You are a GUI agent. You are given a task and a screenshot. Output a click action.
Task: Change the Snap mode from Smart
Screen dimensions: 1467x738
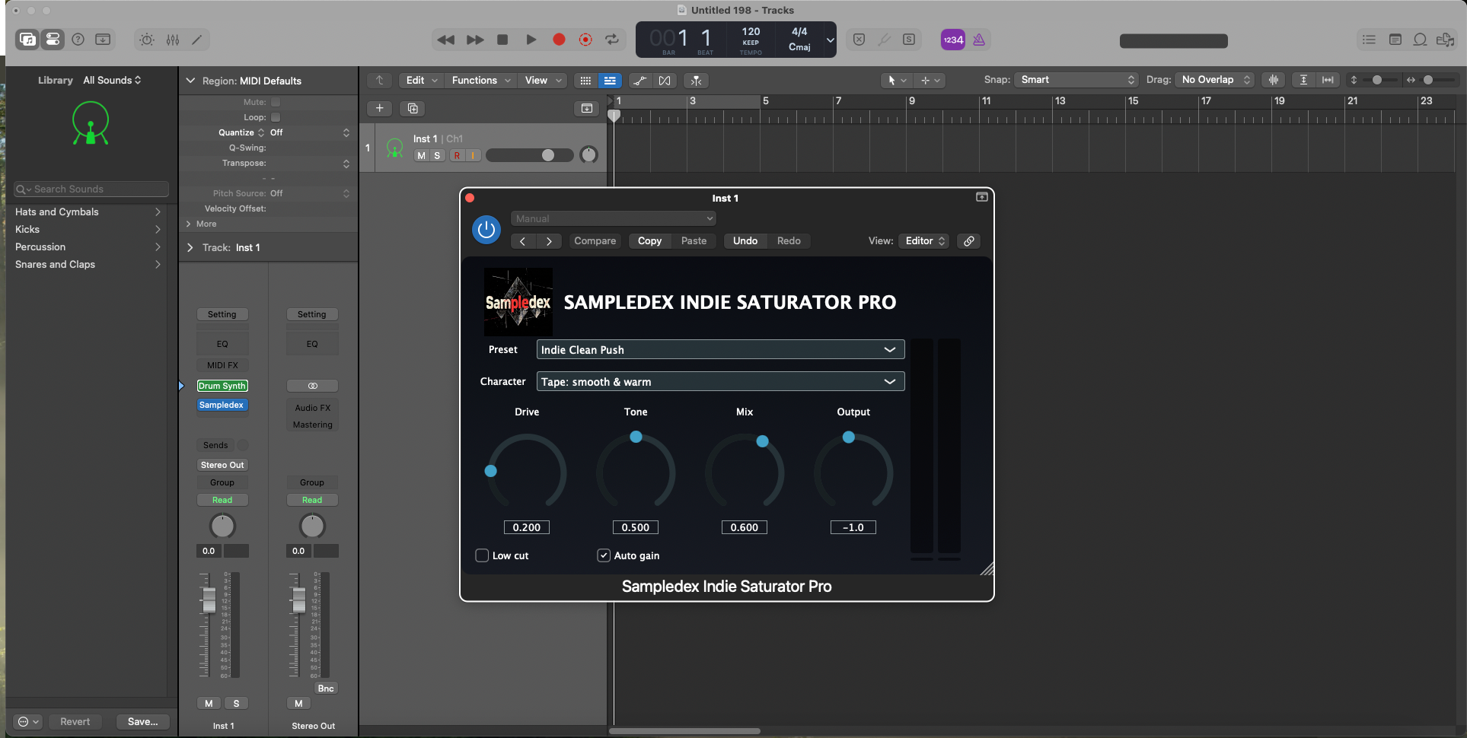tap(1075, 79)
